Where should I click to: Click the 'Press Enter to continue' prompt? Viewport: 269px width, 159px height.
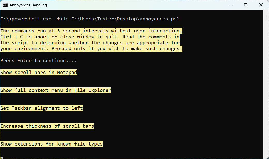point(39,61)
